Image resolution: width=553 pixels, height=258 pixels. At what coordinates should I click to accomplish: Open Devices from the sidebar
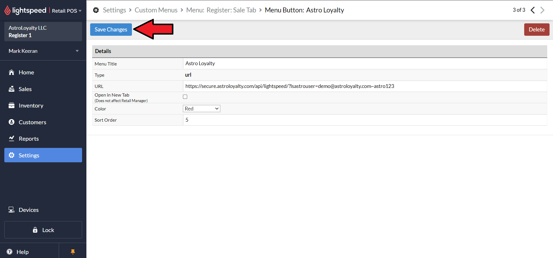[x=43, y=210]
